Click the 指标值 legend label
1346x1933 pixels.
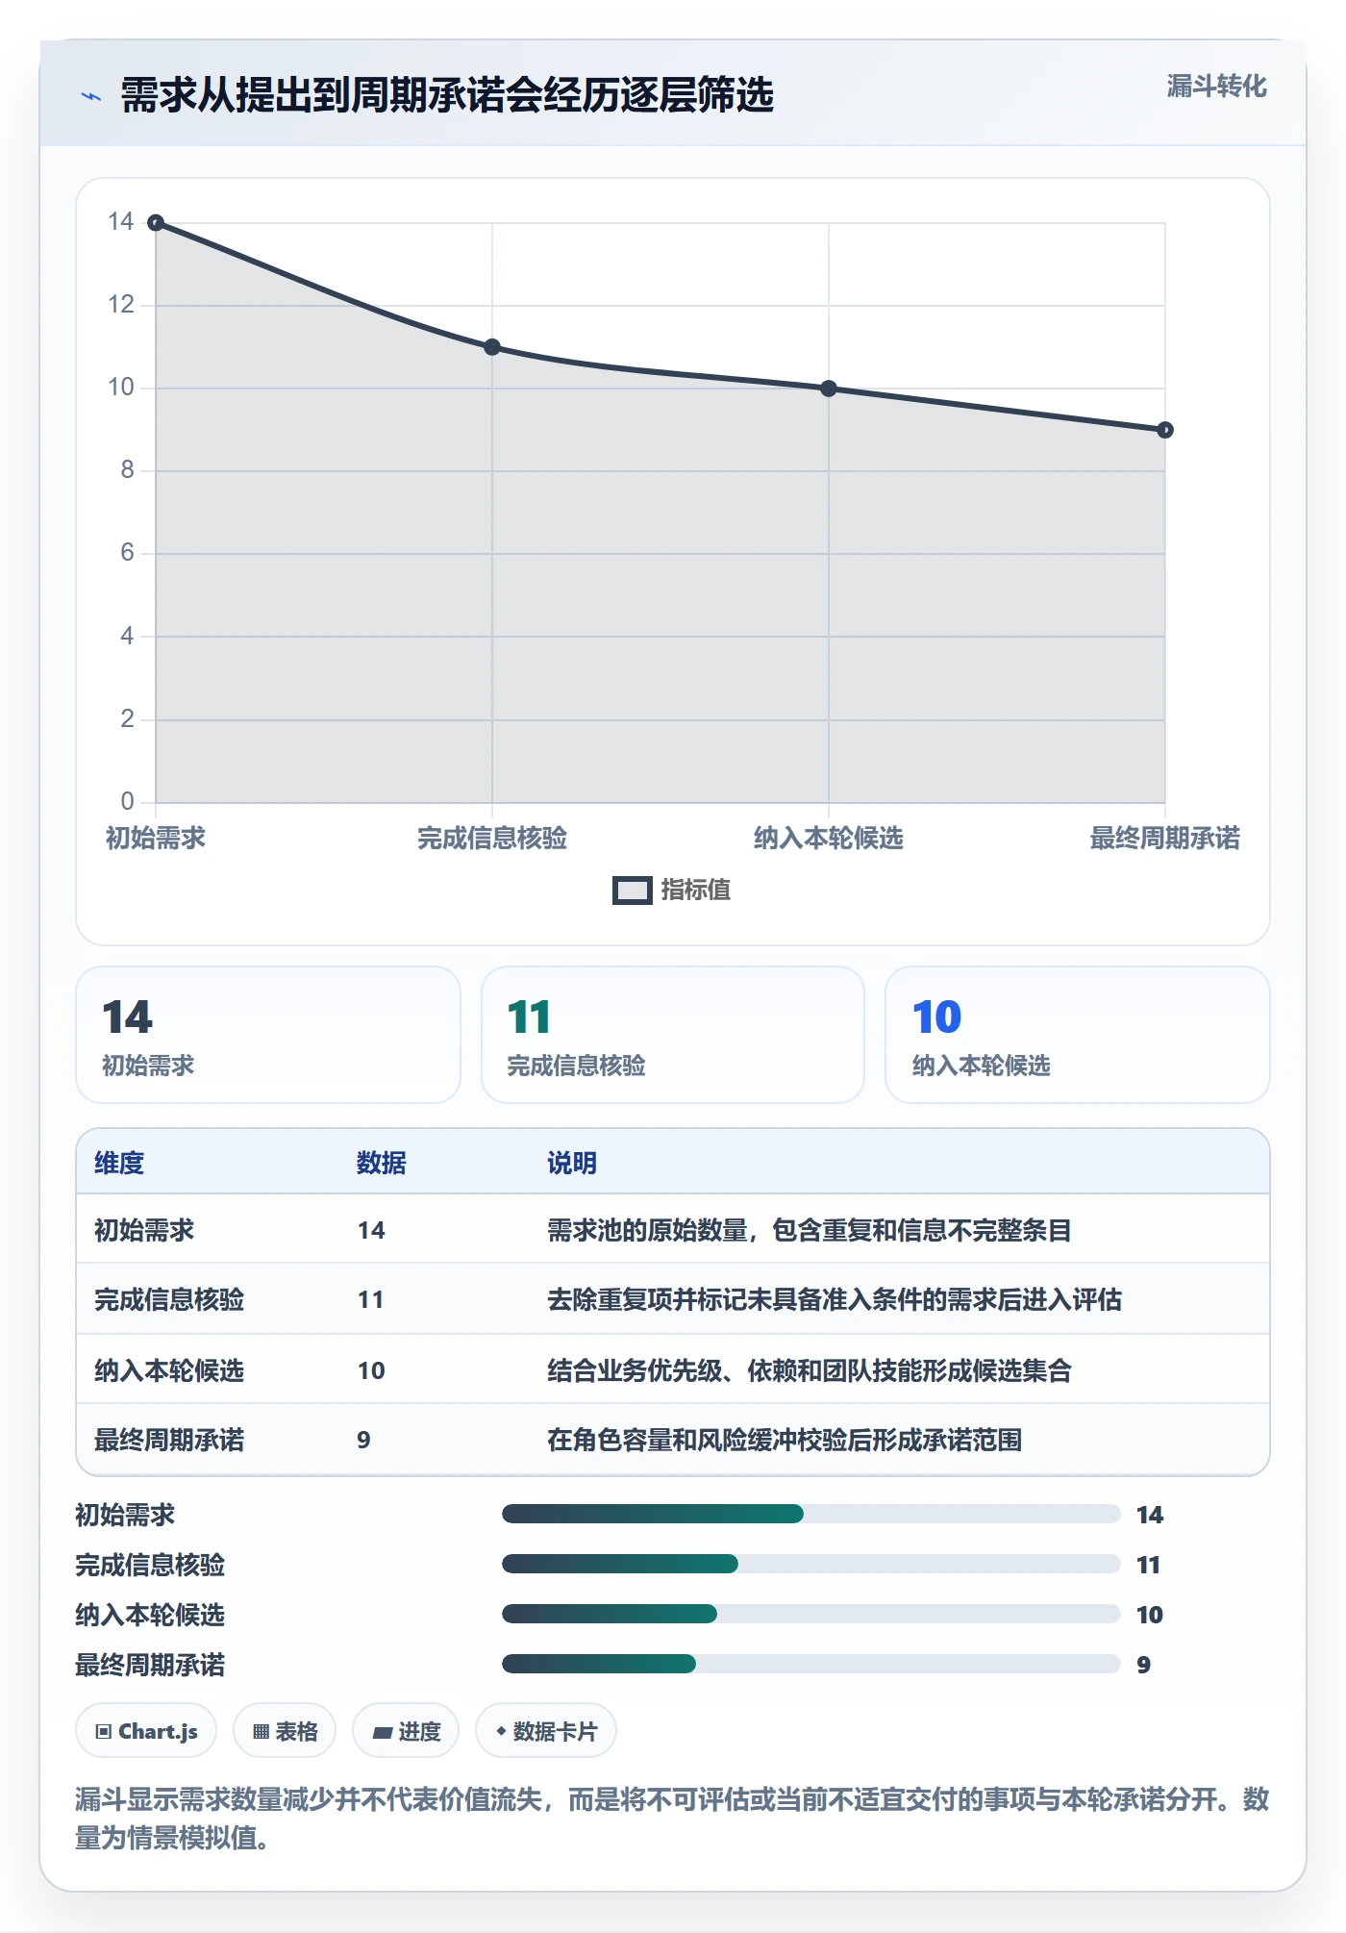point(696,891)
